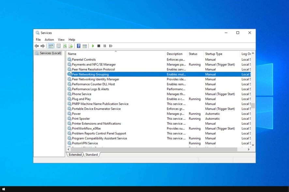Select Performance Counter DLL Host service
Image resolution: width=289 pixels, height=192 pixels.
pos(159,84)
